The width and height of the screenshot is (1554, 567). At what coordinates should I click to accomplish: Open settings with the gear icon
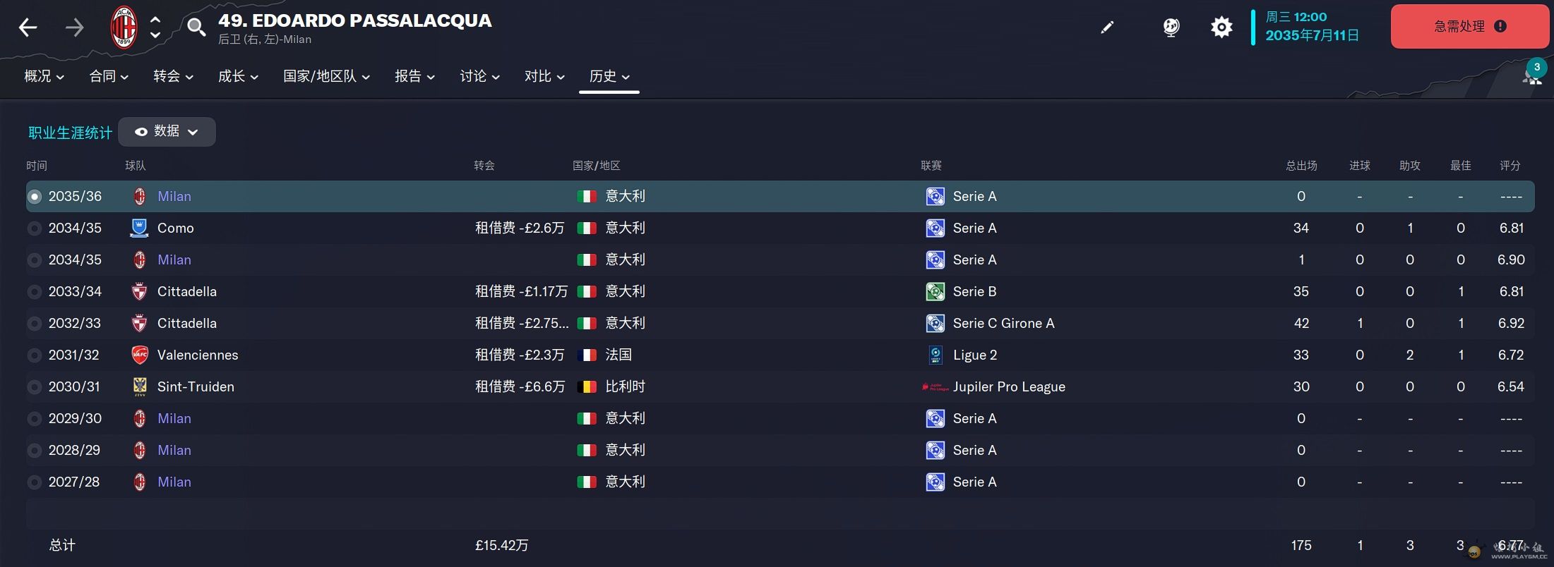pos(1221,28)
